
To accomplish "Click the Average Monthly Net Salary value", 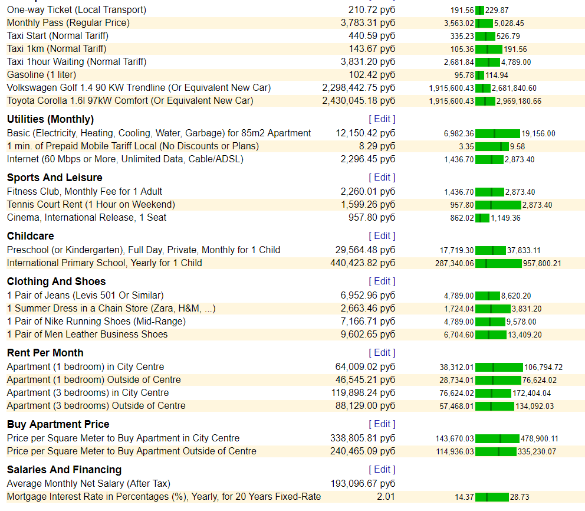I will point(363,484).
